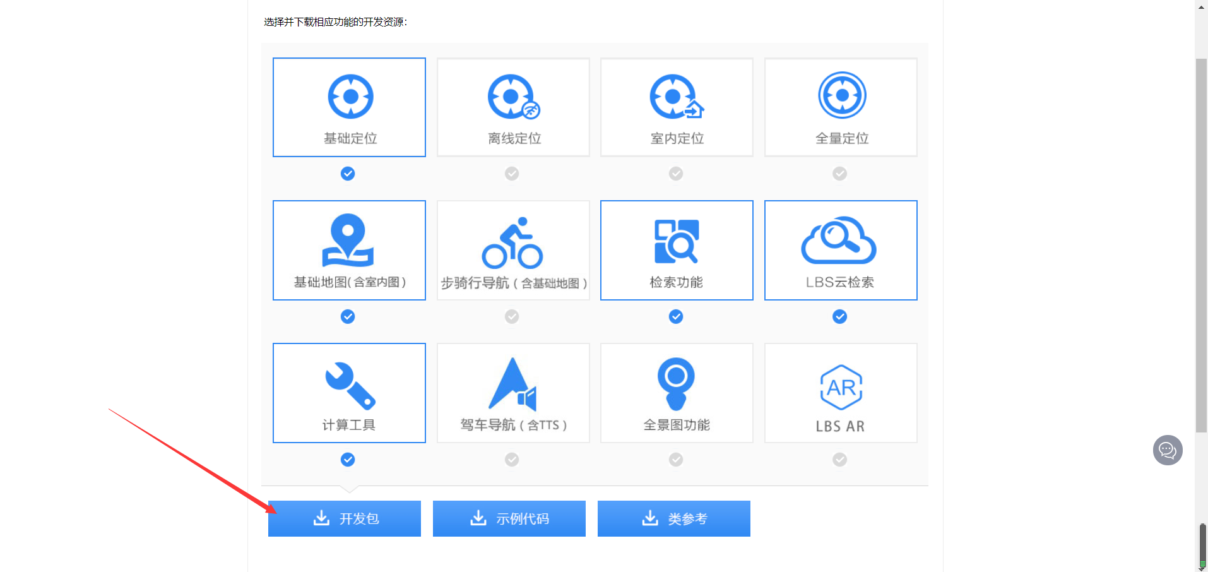The image size is (1208, 572).
Task: Select the 计算工具 wrench card
Action: 349,393
